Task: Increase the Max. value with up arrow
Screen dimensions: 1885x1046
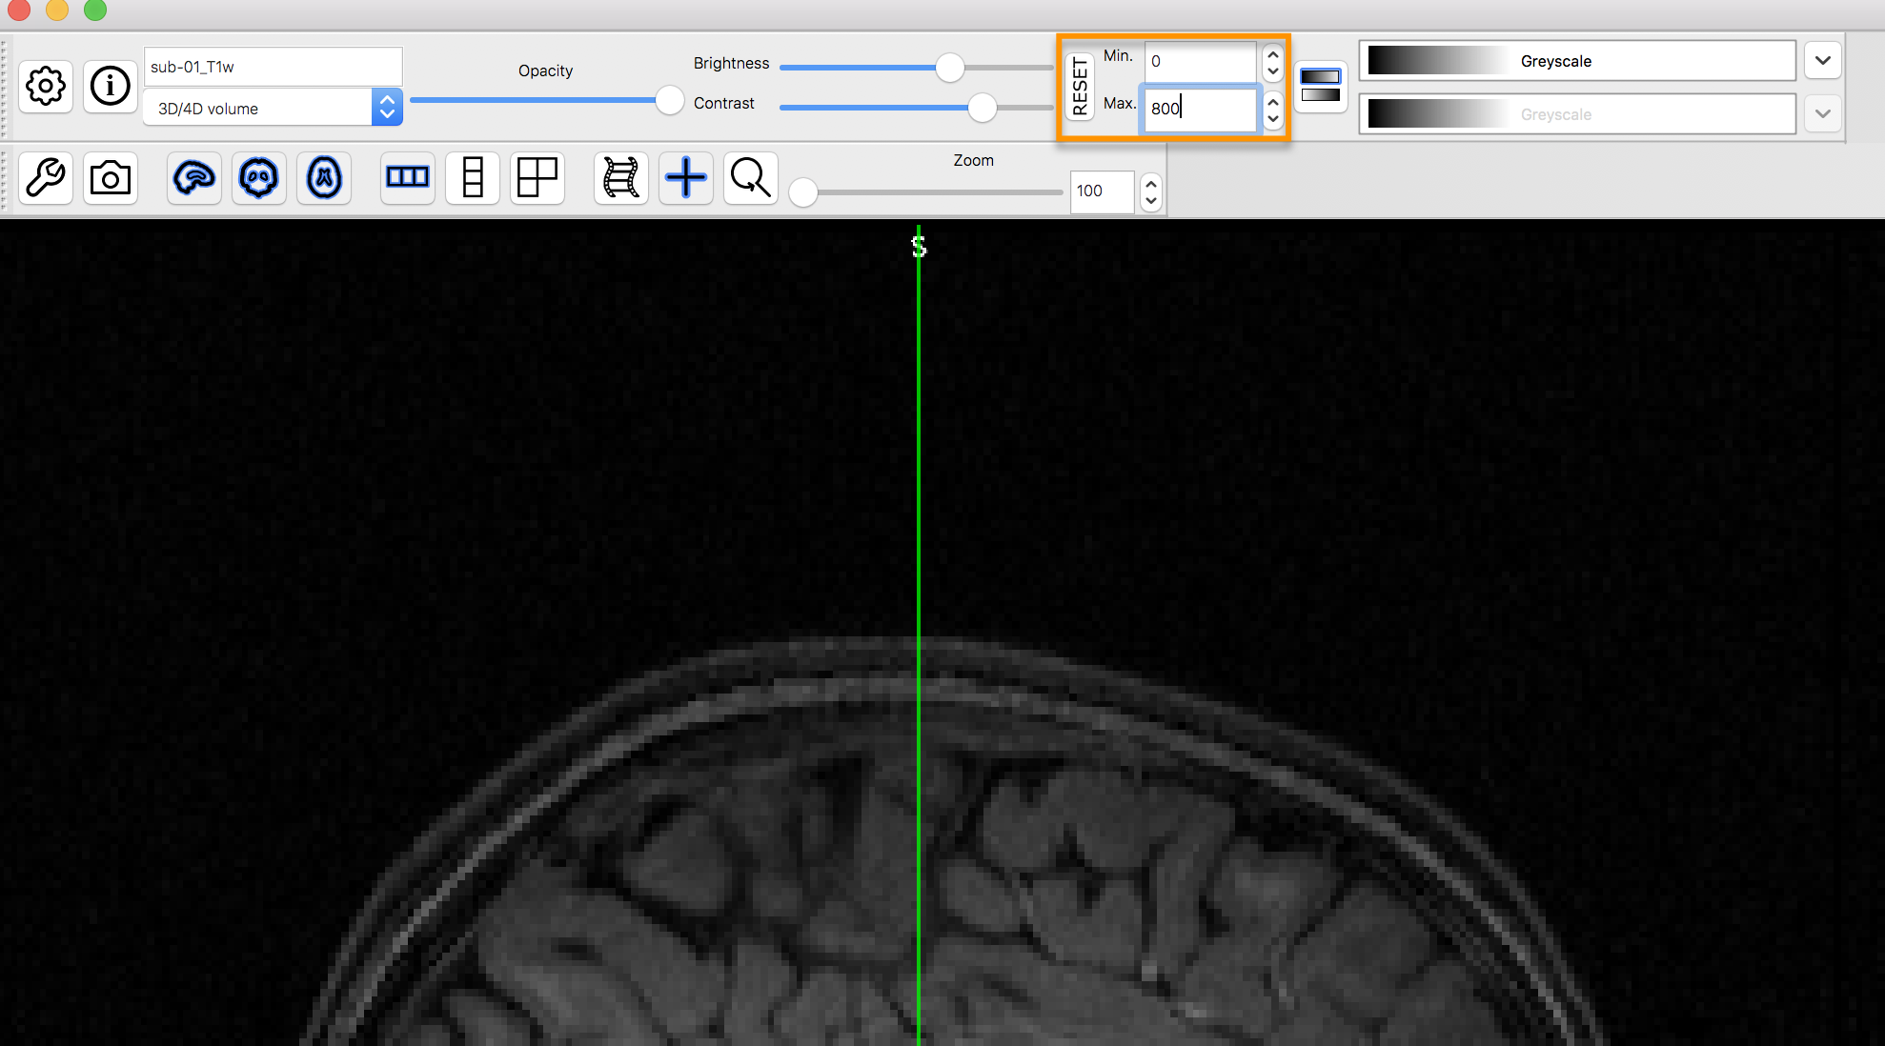Action: [x=1273, y=100]
